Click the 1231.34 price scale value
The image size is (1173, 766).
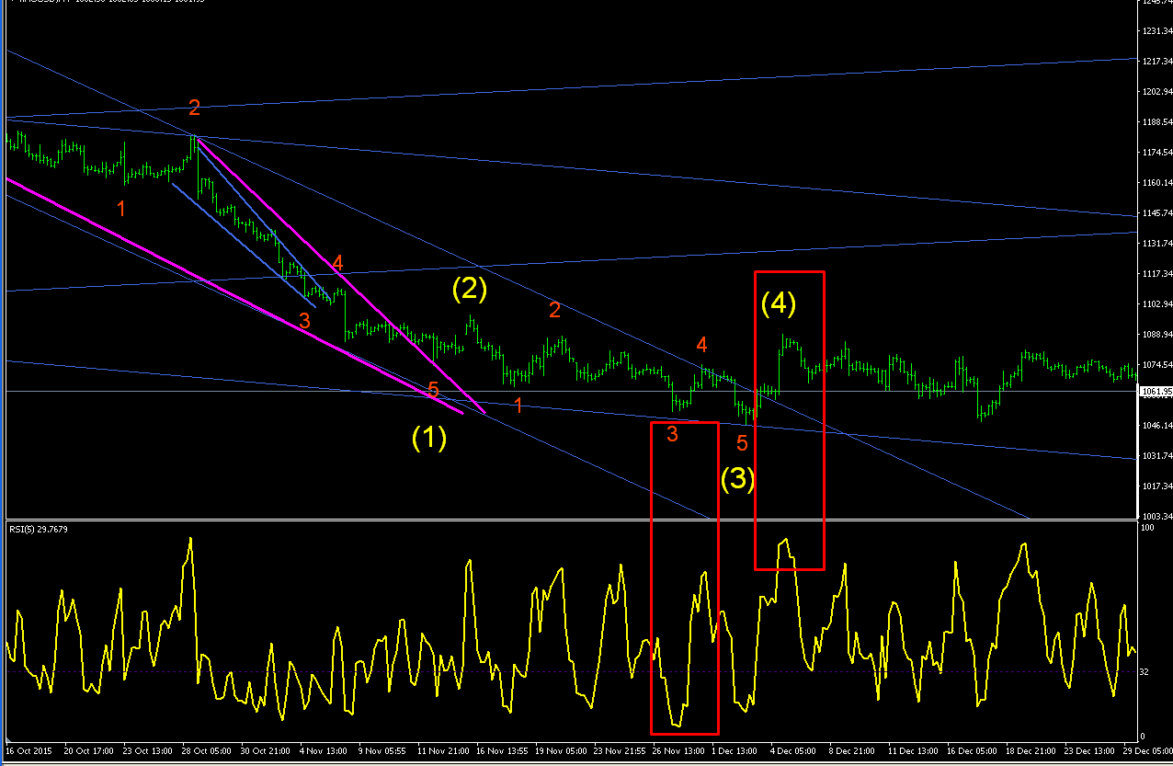point(1156,31)
